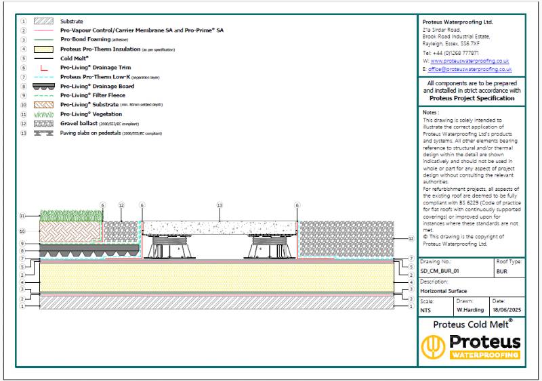The height and width of the screenshot is (381, 542).
Task: Click legend number 8 circle beside Drainage Board
Action: [24, 87]
